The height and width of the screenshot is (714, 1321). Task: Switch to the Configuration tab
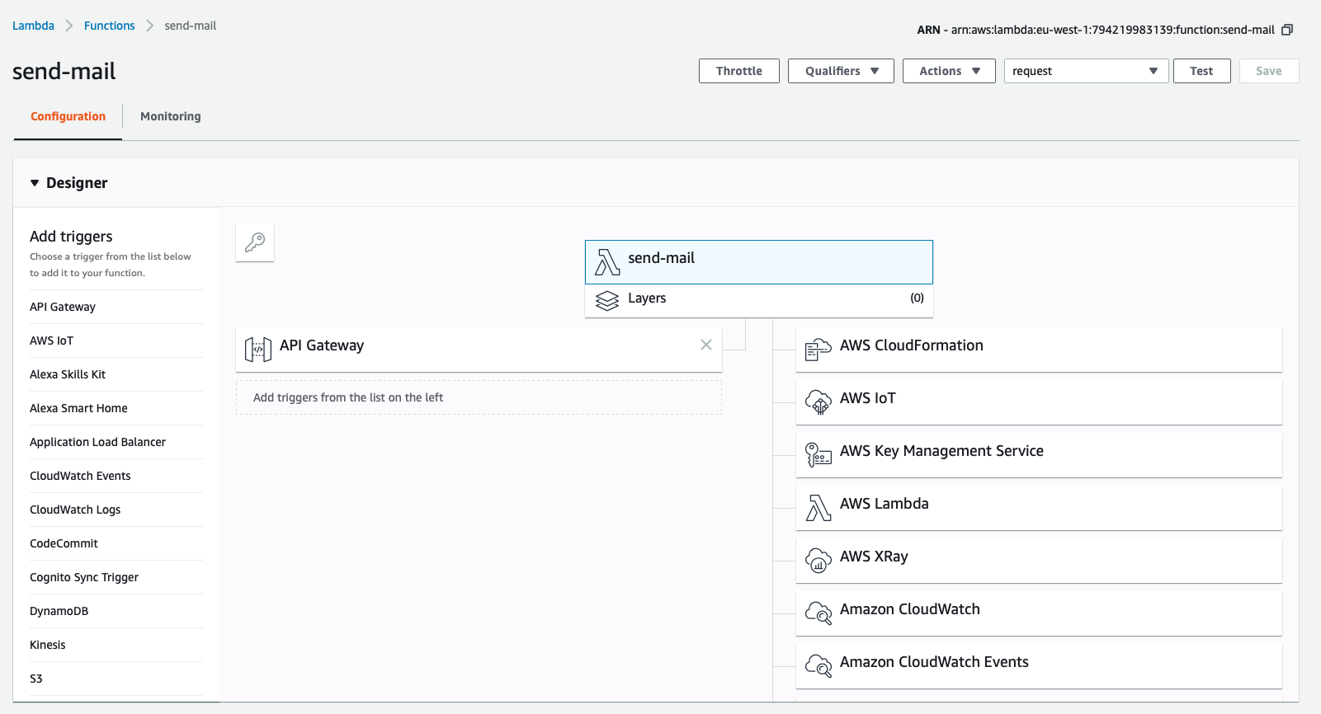coord(68,116)
